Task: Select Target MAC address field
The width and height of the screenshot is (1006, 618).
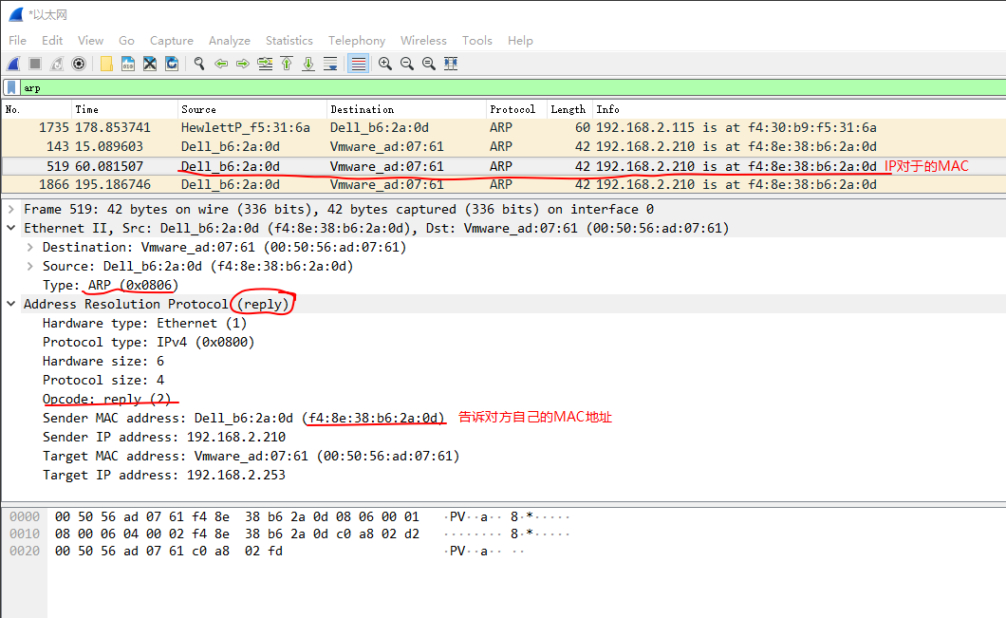Action: tap(251, 457)
